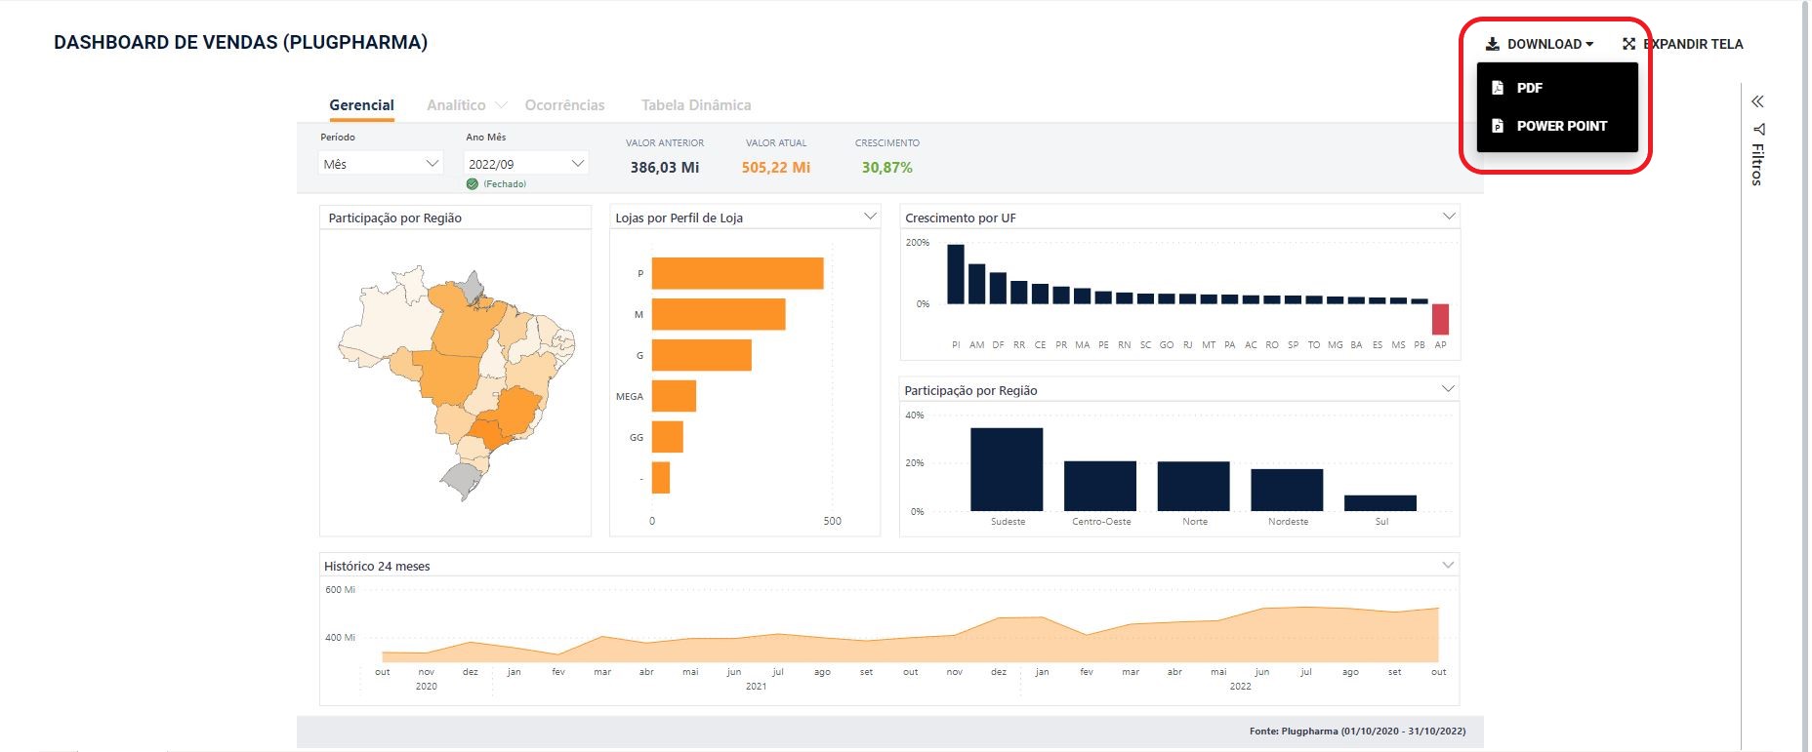Click the PDF file icon
The image size is (1812, 752).
[1498, 88]
